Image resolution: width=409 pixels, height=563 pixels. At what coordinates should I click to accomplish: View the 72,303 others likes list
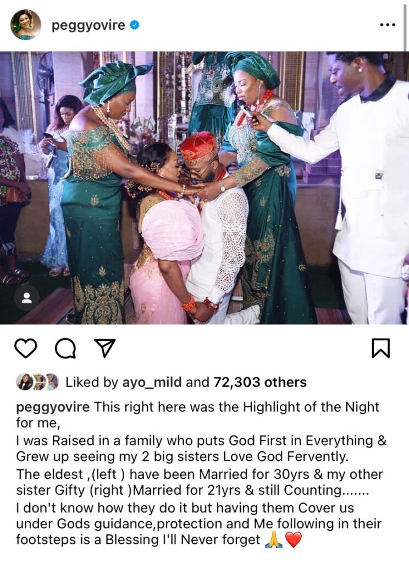pyautogui.click(x=260, y=383)
